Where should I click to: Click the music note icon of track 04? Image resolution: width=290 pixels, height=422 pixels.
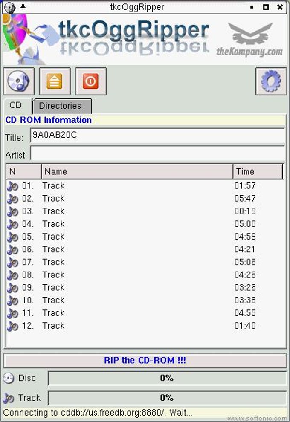(x=12, y=224)
